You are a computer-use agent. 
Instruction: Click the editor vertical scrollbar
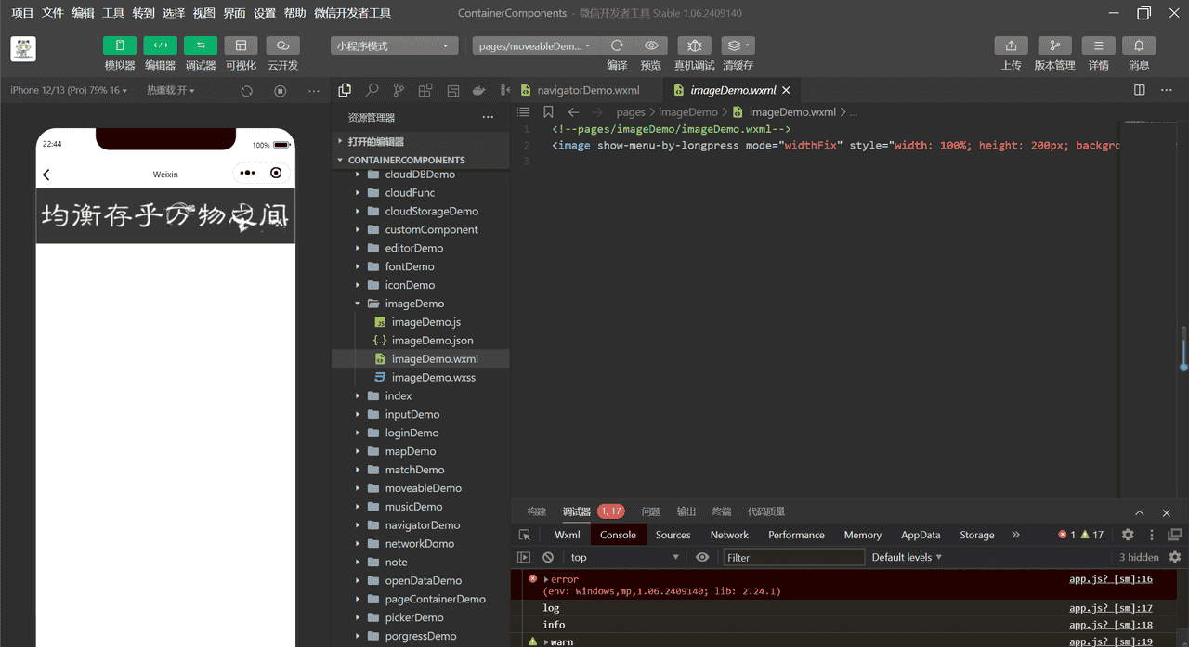click(1183, 348)
